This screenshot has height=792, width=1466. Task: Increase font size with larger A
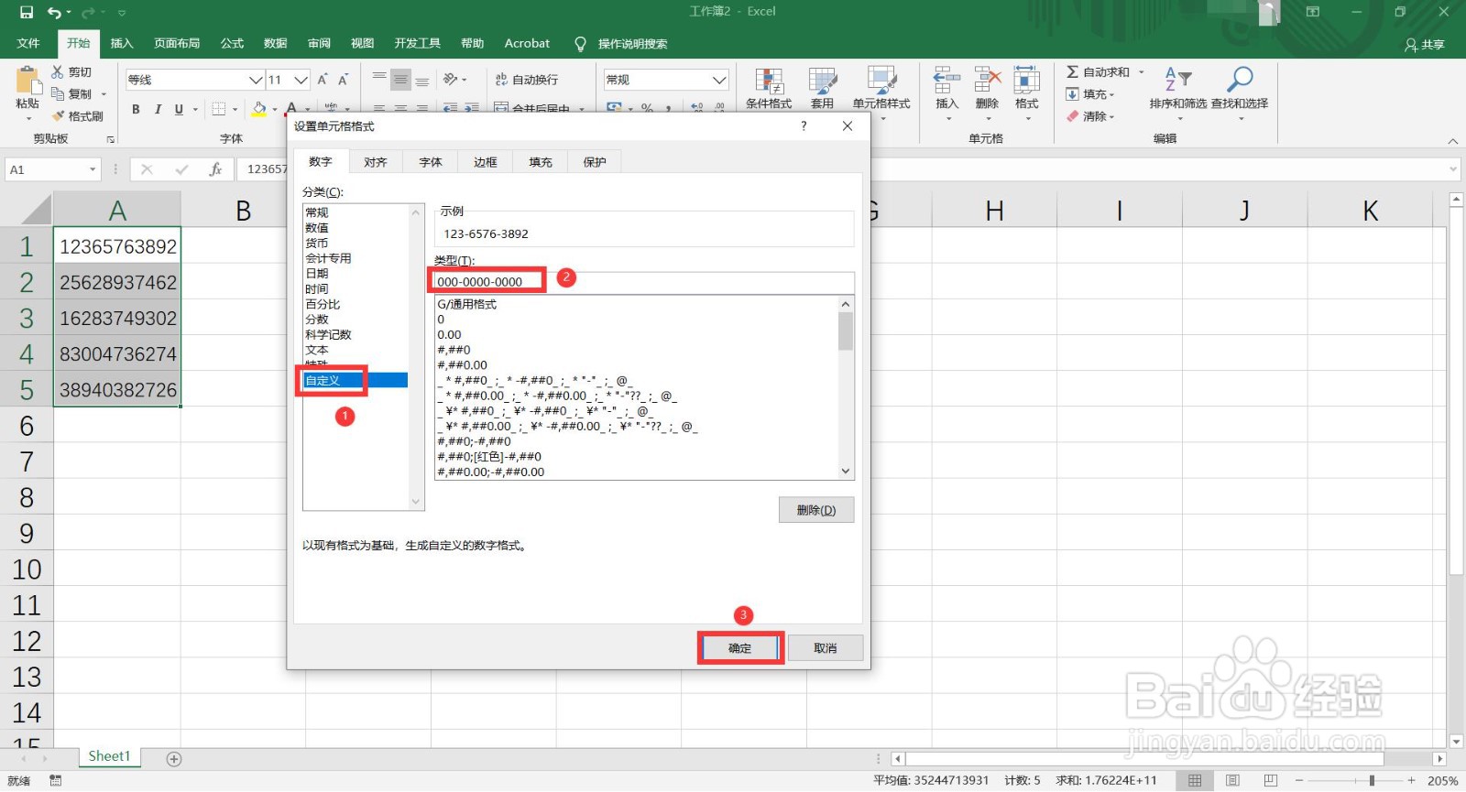(323, 80)
